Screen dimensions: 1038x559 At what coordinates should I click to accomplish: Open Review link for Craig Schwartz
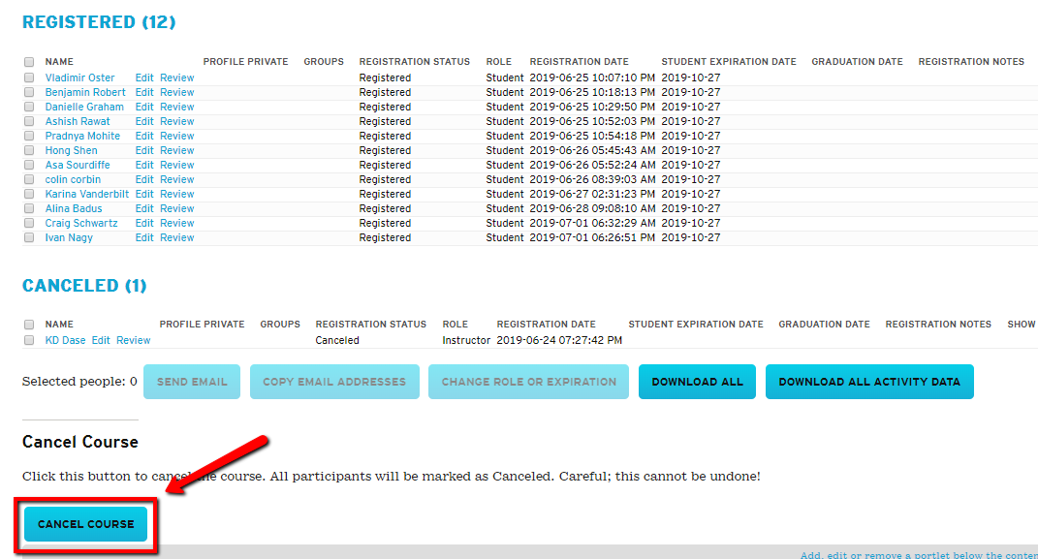click(177, 223)
